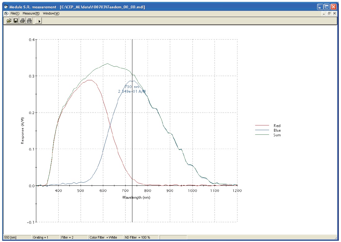The width and height of the screenshot is (341, 242).
Task: Restore the inner document window
Action: (x=329, y=14)
